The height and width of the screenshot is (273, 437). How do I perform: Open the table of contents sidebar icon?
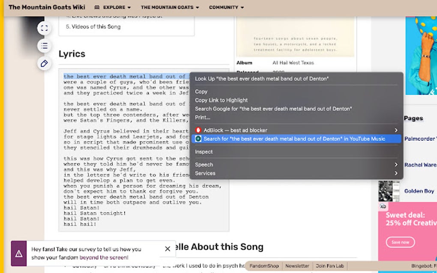tap(44, 46)
